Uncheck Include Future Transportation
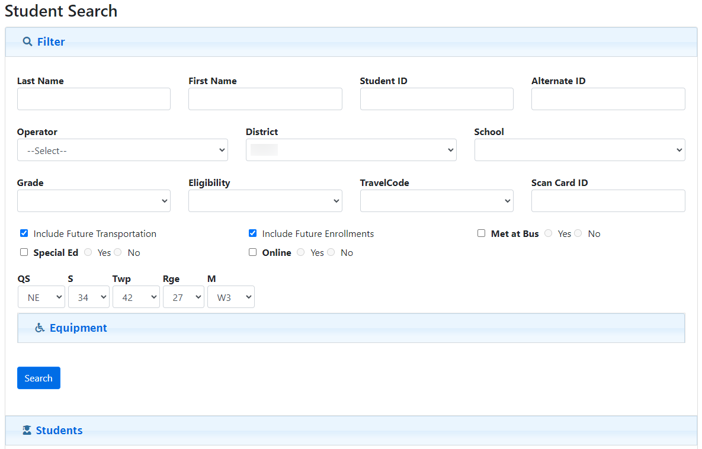The width and height of the screenshot is (702, 449). click(24, 233)
